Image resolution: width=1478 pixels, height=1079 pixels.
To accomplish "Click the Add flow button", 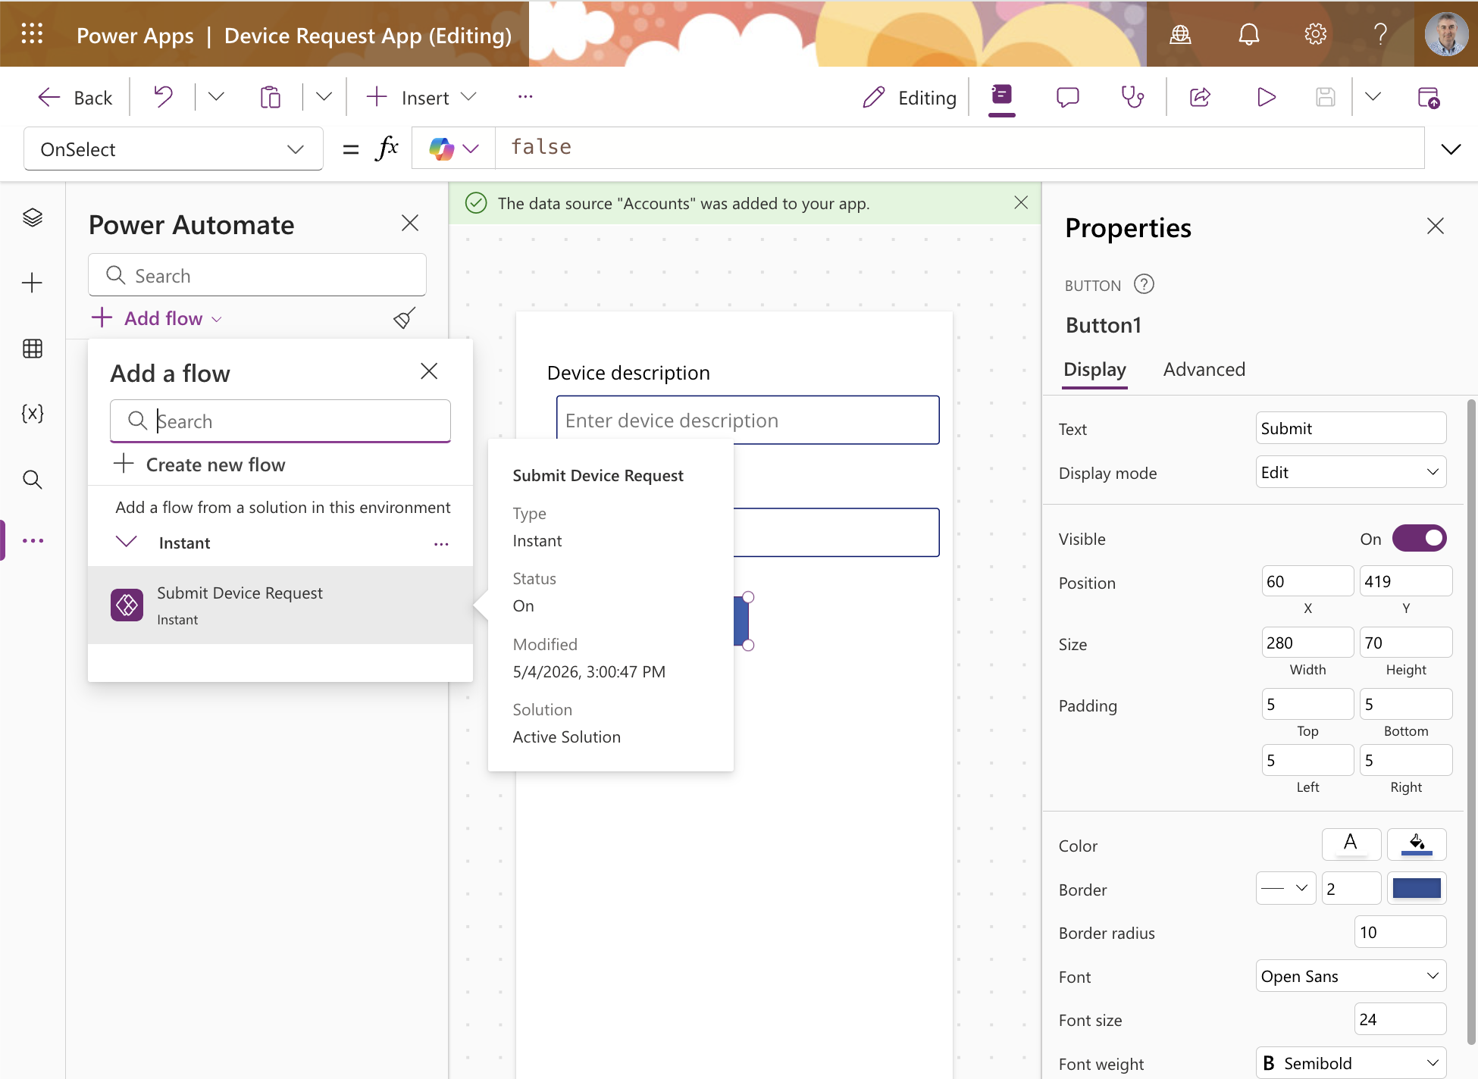I will pyautogui.click(x=156, y=318).
